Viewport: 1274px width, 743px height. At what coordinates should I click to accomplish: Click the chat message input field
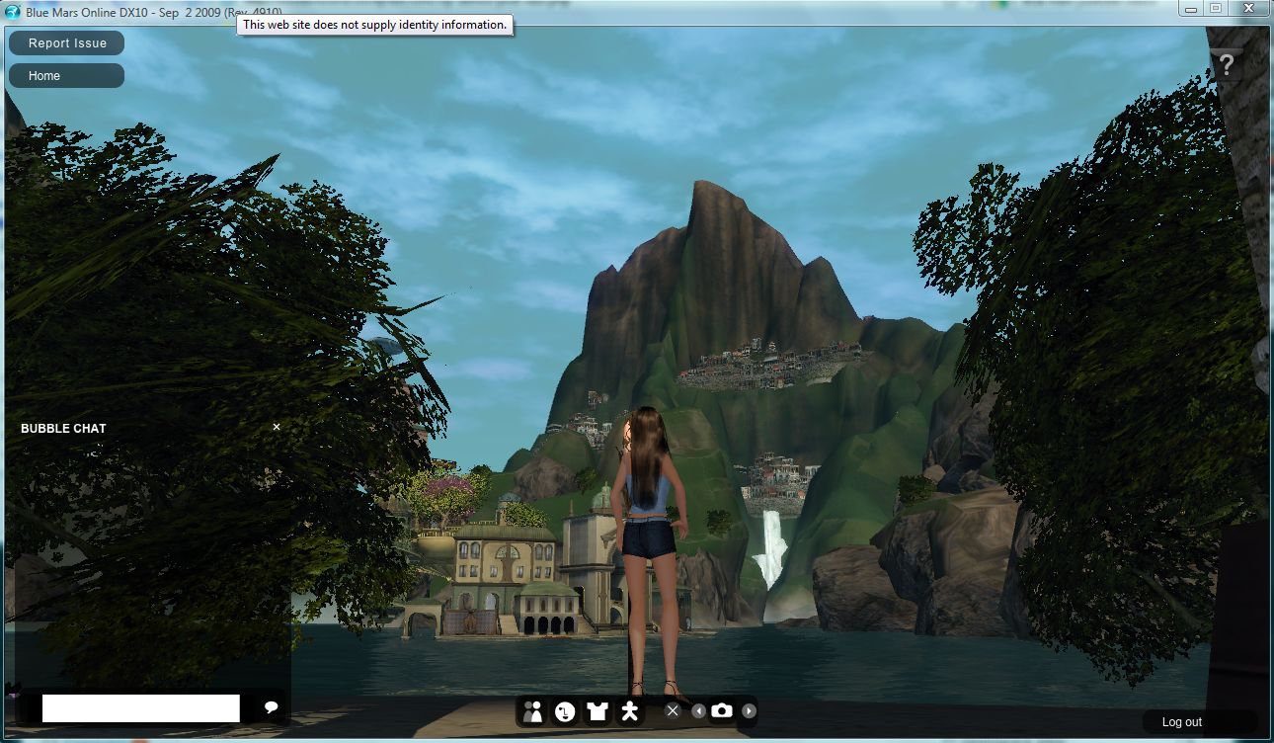click(141, 708)
